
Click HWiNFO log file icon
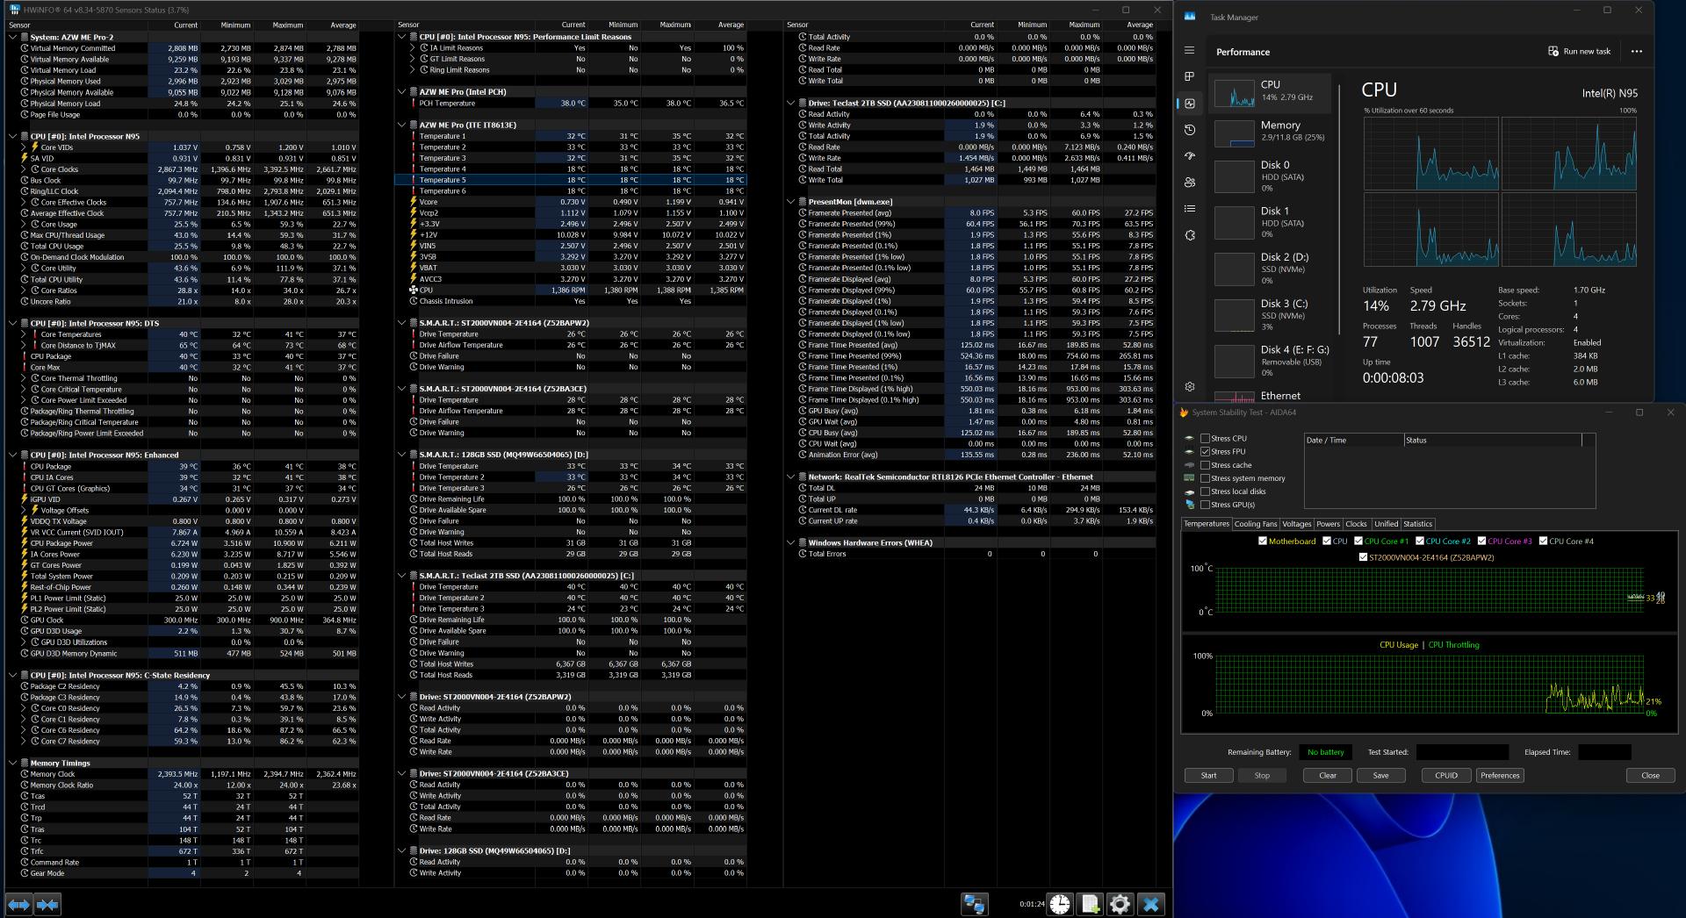1090,904
